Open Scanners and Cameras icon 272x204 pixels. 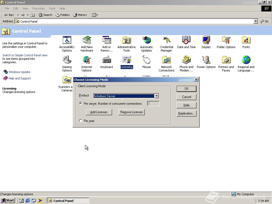[66, 84]
